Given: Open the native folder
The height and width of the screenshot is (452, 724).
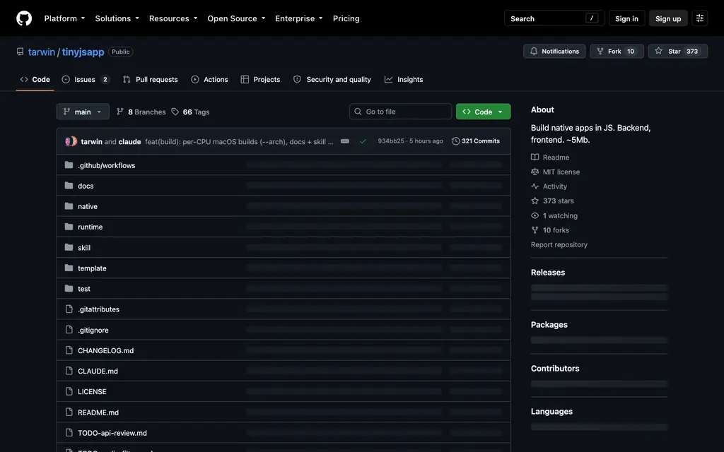Looking at the screenshot, I should (x=87, y=206).
